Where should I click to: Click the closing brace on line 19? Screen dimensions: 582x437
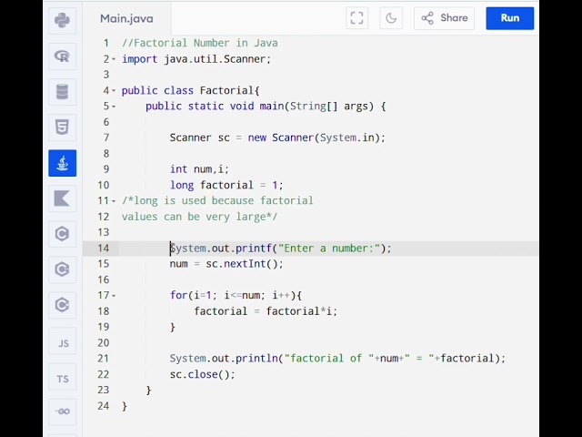pyautogui.click(x=173, y=327)
